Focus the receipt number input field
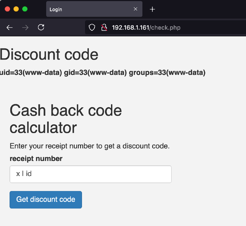The height and width of the screenshot is (226, 246). 90,174
